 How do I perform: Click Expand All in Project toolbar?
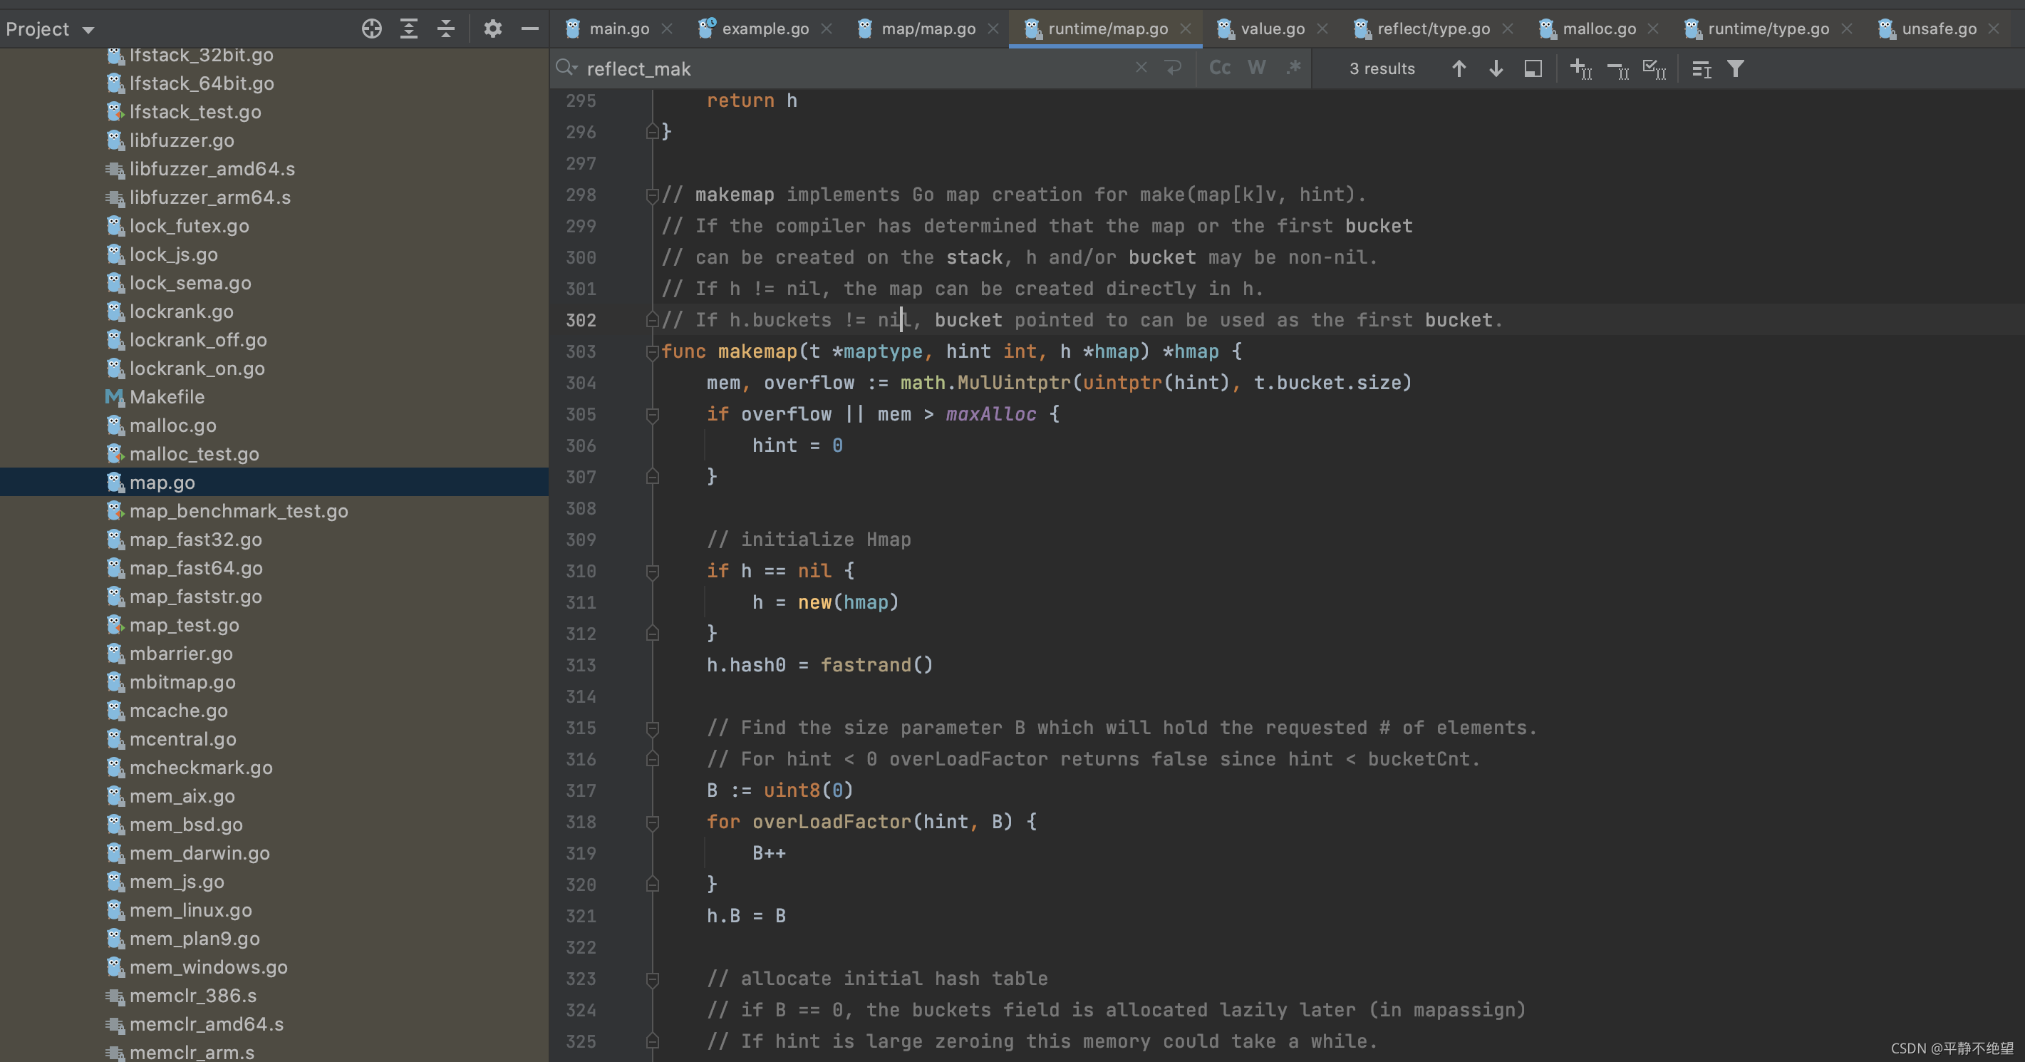click(408, 29)
